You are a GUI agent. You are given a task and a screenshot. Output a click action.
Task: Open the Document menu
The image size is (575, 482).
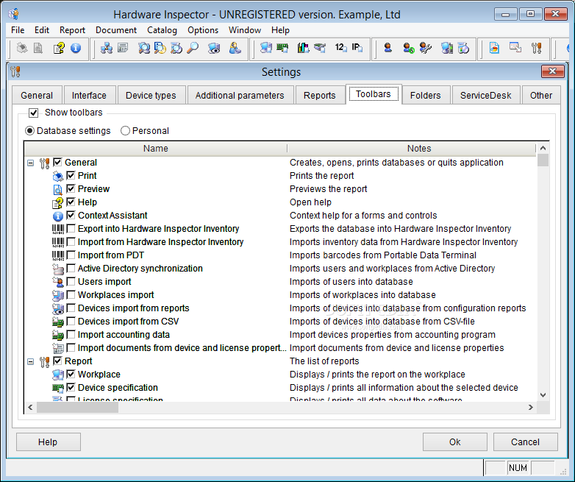[116, 30]
